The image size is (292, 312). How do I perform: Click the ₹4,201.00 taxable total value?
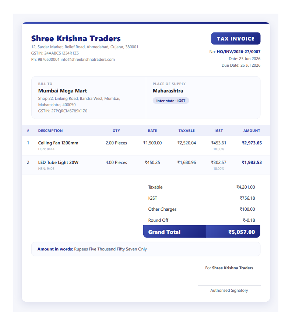pos(246,187)
